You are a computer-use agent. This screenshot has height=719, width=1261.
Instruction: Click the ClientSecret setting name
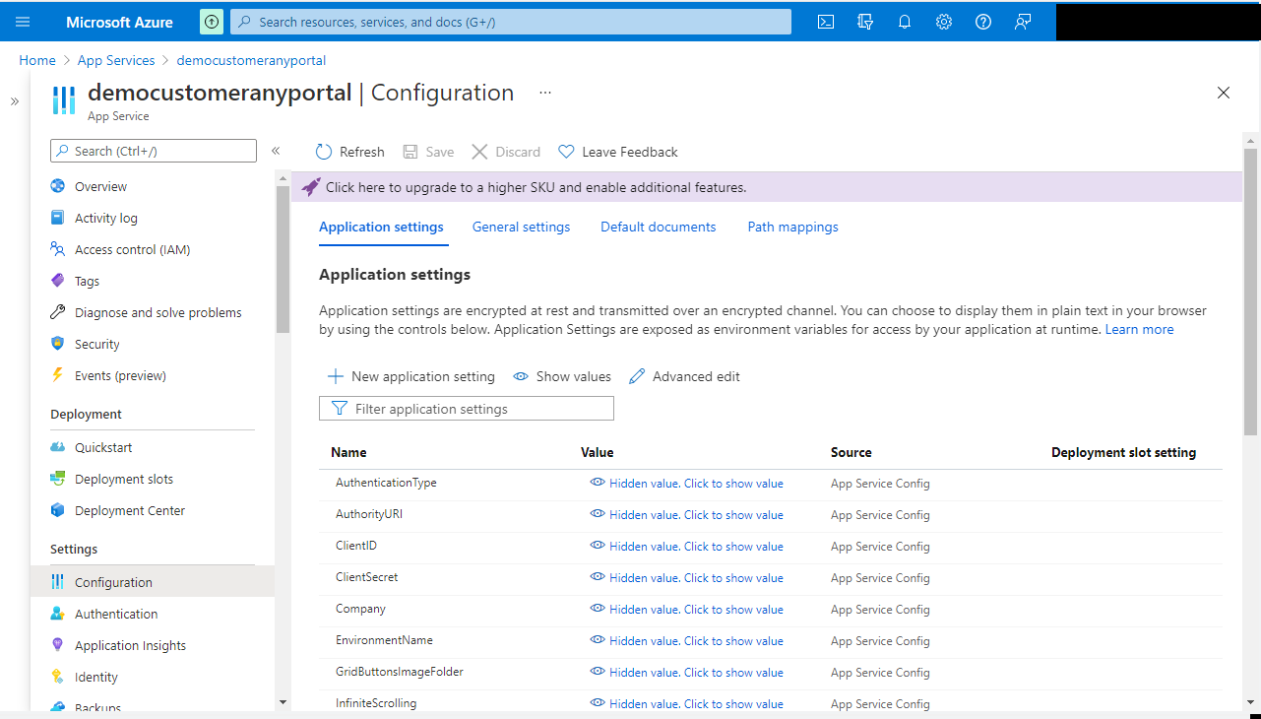pyautogui.click(x=367, y=577)
